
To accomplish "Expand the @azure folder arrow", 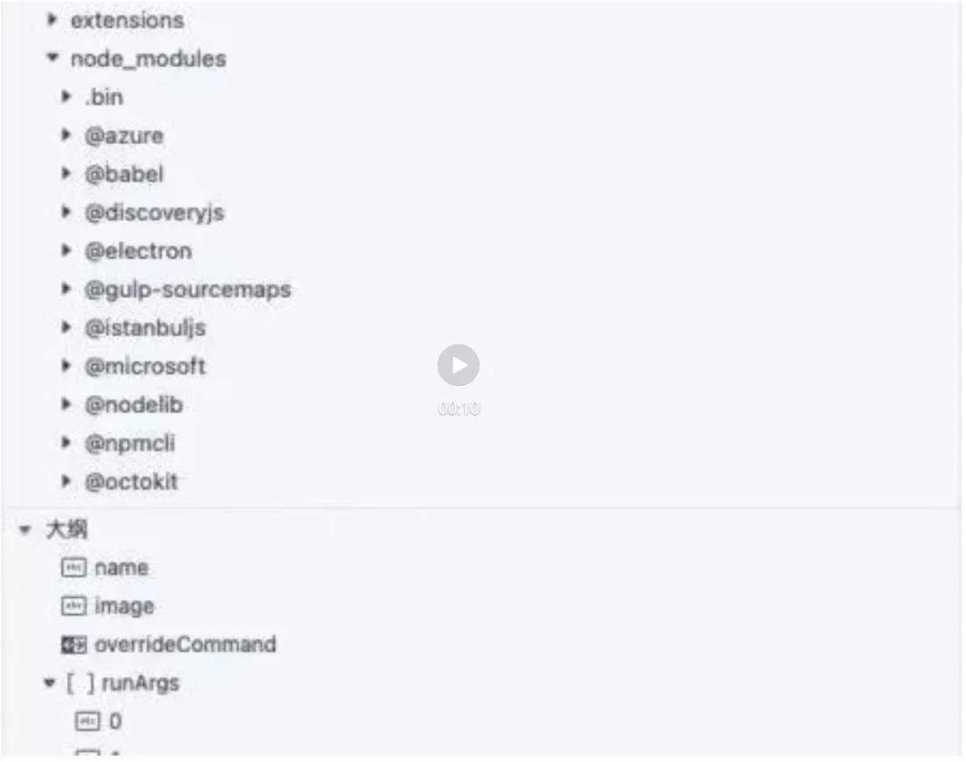I will click(x=66, y=135).
